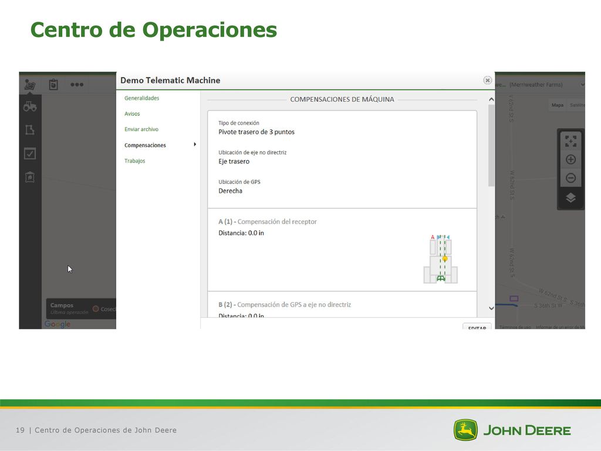Screen dimensions: 601x451
Task: Click the EDITAR button
Action: click(x=477, y=327)
